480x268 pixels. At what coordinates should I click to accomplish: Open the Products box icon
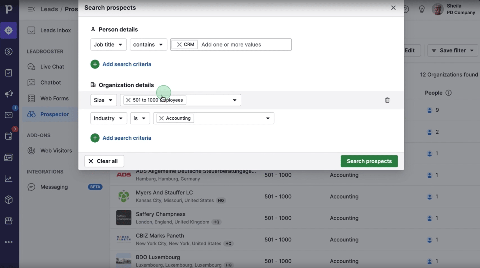9,200
